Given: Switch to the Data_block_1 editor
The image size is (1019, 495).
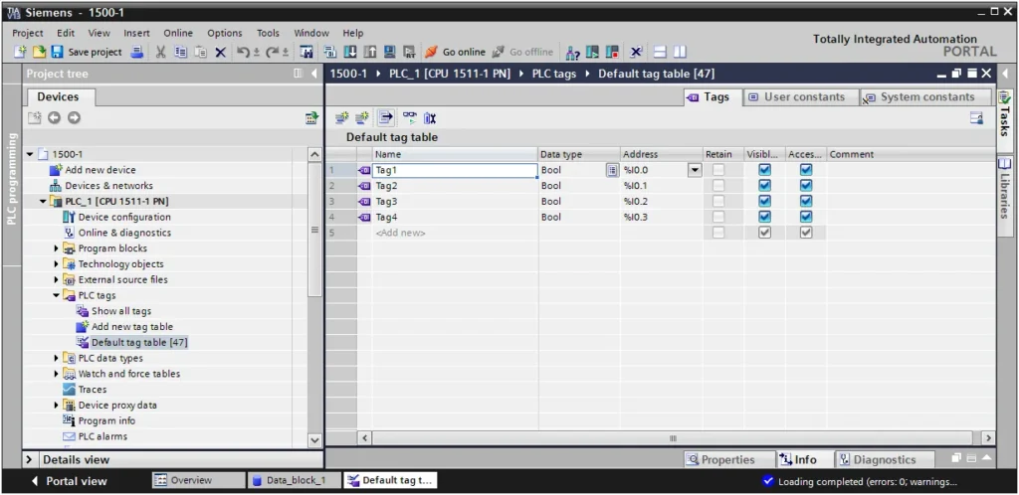Looking at the screenshot, I should click(x=295, y=481).
